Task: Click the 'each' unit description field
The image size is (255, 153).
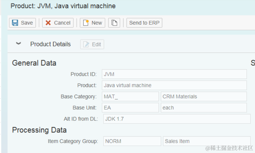Action: click(x=204, y=108)
